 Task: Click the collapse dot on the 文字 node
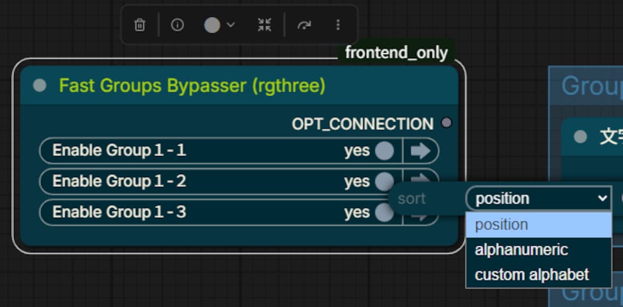580,137
